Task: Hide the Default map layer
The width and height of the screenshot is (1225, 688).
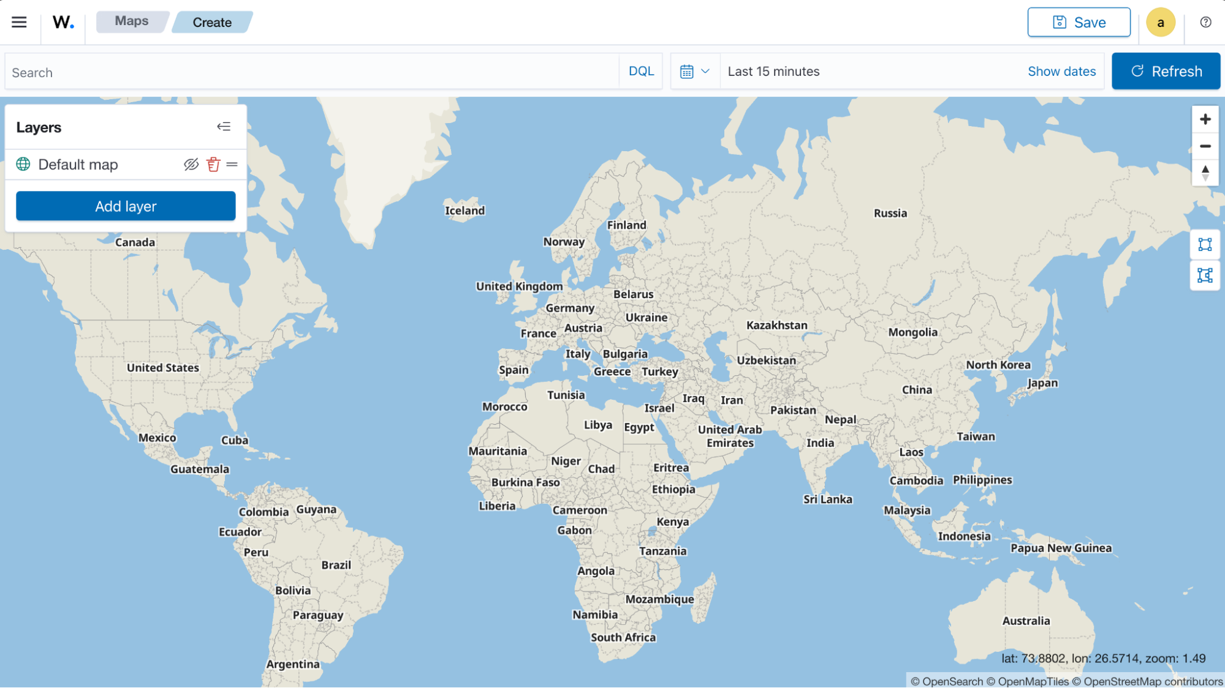Action: click(191, 164)
